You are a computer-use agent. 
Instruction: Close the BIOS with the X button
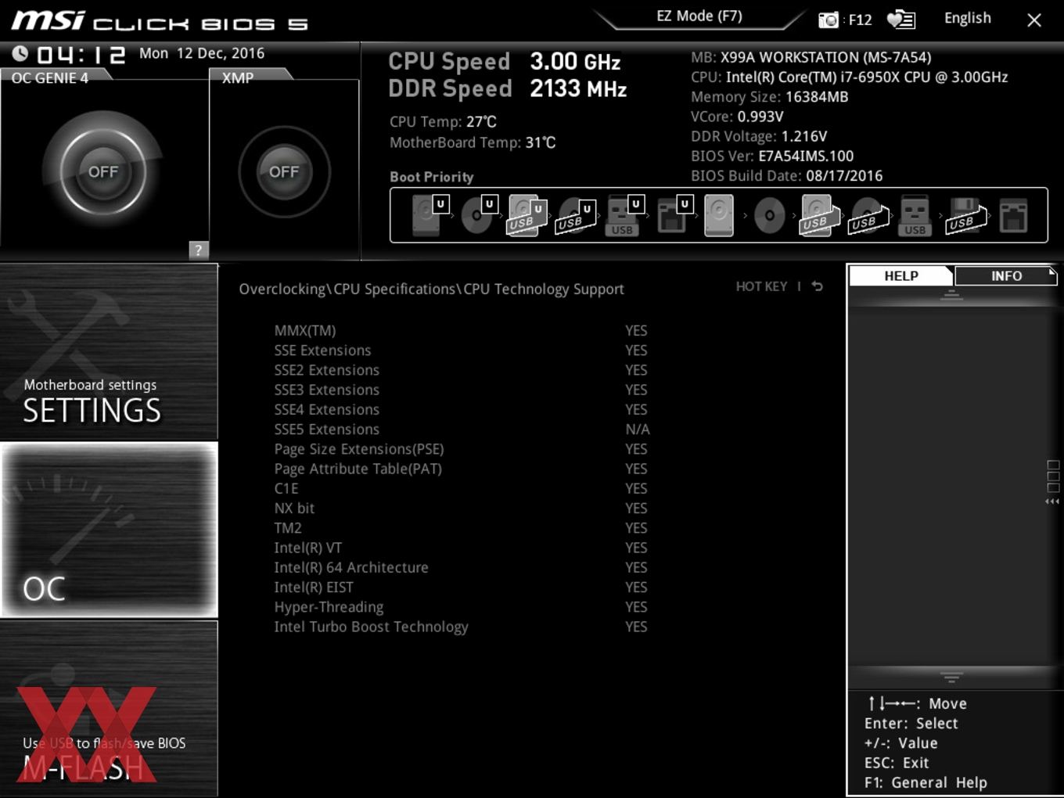pos(1033,20)
